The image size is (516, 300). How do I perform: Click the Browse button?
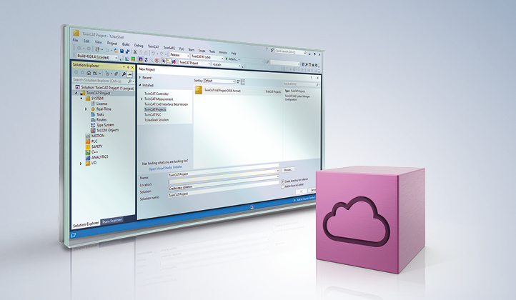pyautogui.click(x=288, y=170)
